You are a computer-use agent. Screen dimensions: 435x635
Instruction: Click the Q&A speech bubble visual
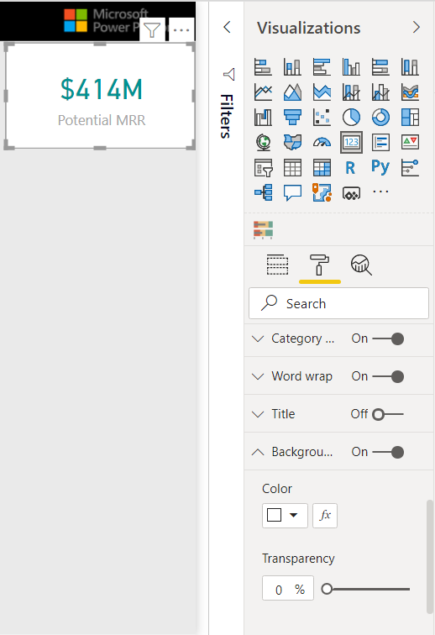[292, 193]
